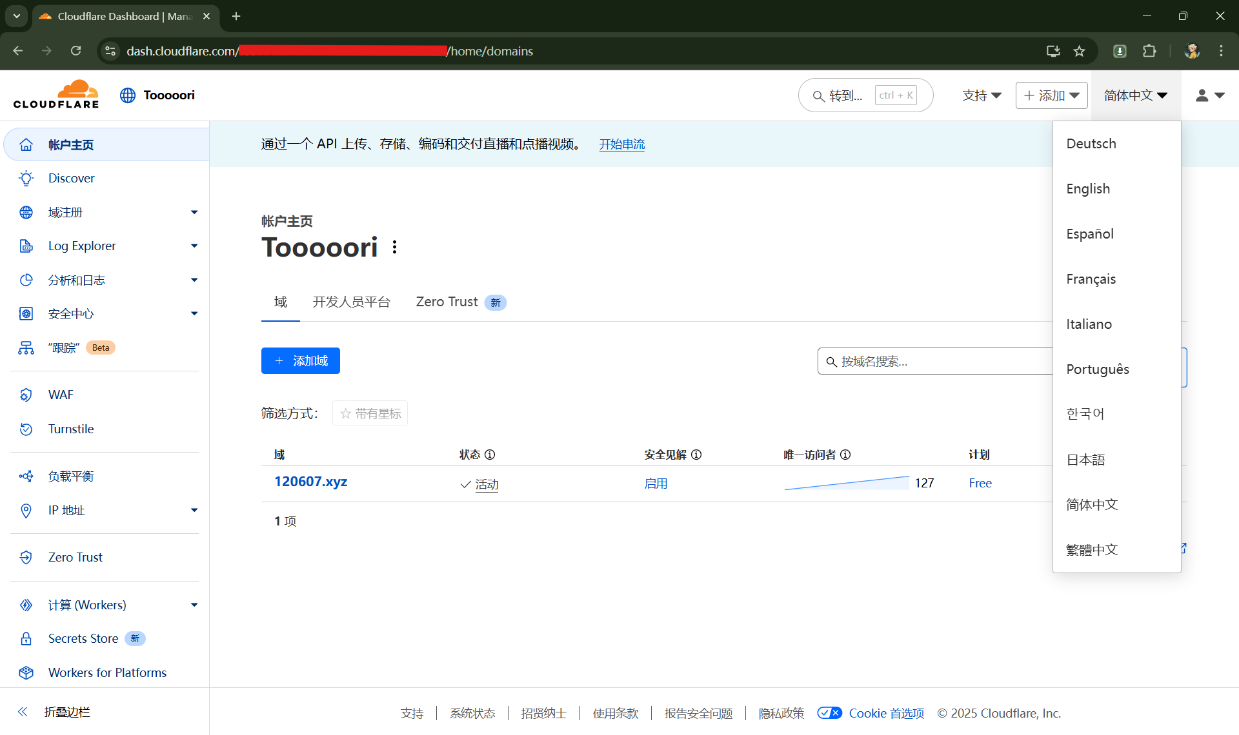Open Turnstile from sidebar icon
Image resolution: width=1239 pixels, height=735 pixels.
pyautogui.click(x=26, y=429)
